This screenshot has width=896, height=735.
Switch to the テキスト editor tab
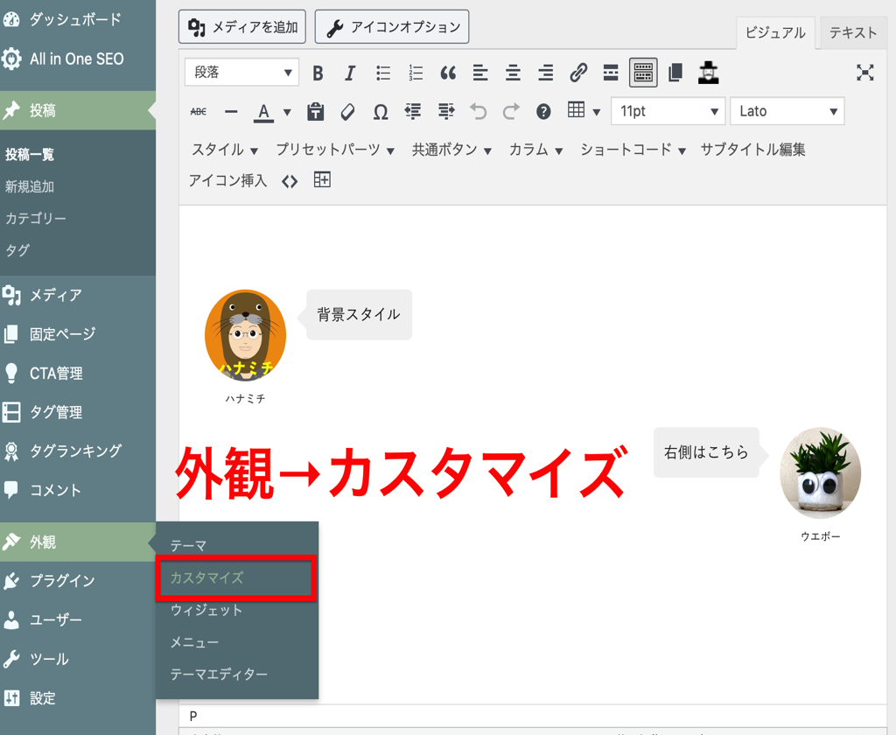[852, 32]
